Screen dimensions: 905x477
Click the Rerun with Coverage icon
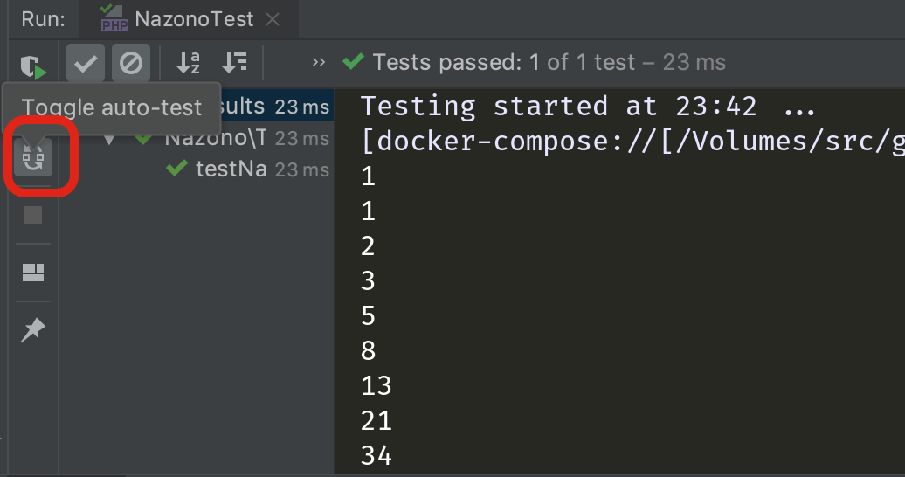33,64
